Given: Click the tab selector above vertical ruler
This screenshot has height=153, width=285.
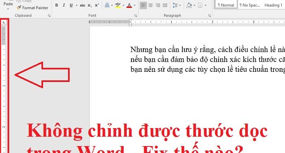Looking at the screenshot, I should (4, 22).
